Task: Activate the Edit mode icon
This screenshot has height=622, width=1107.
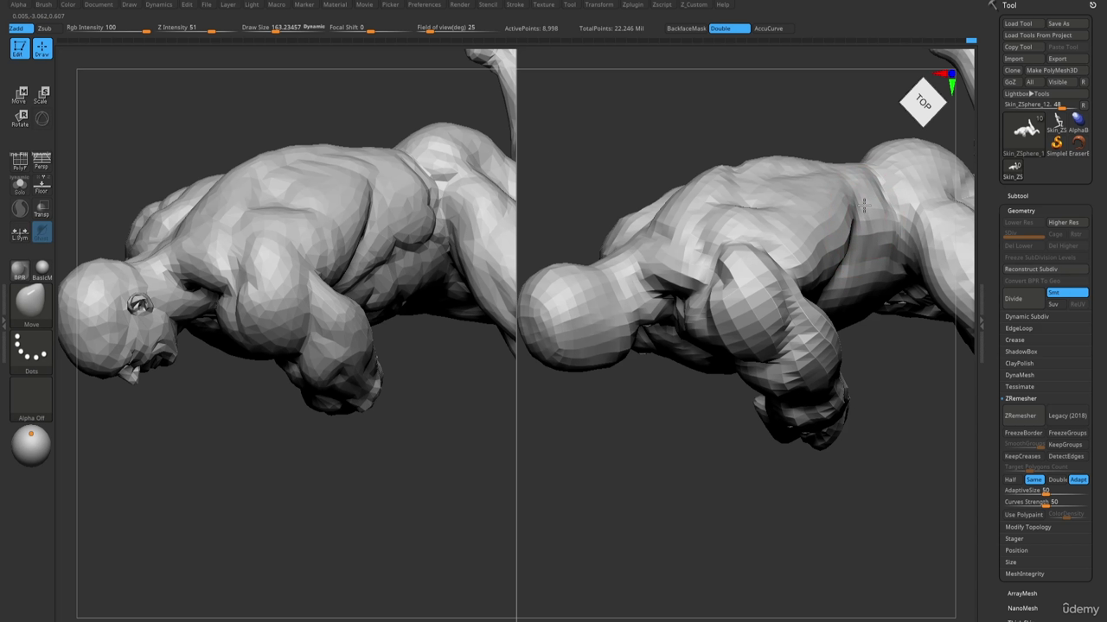Action: pyautogui.click(x=19, y=49)
